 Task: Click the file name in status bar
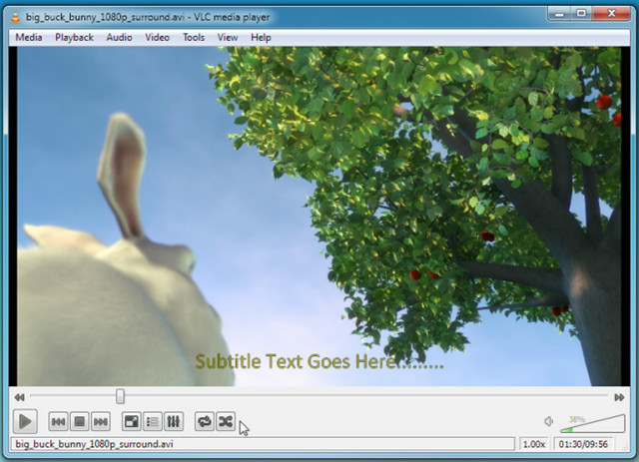click(94, 444)
